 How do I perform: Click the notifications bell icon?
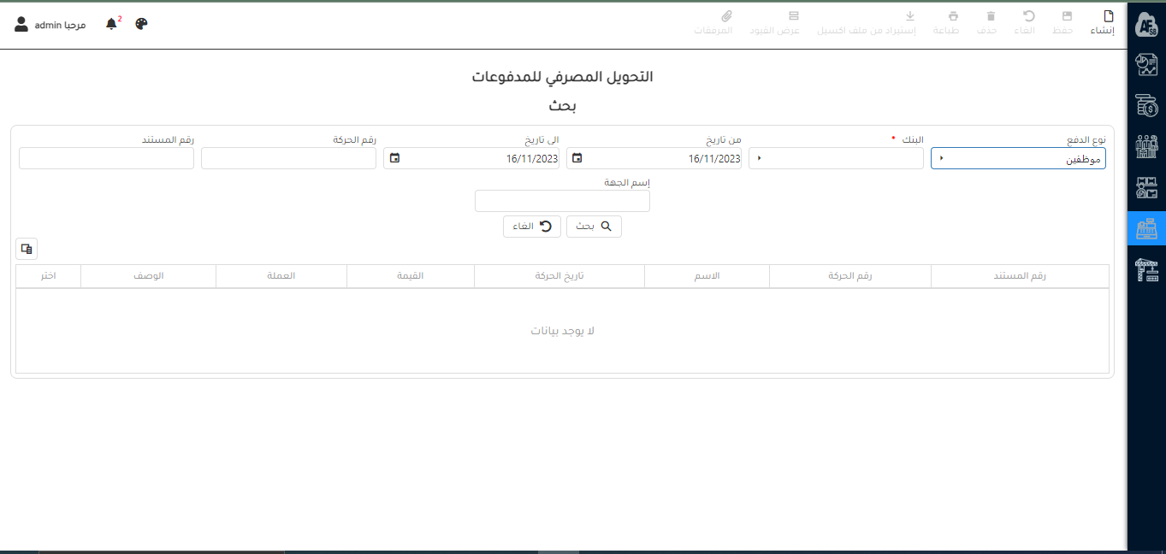pyautogui.click(x=111, y=24)
